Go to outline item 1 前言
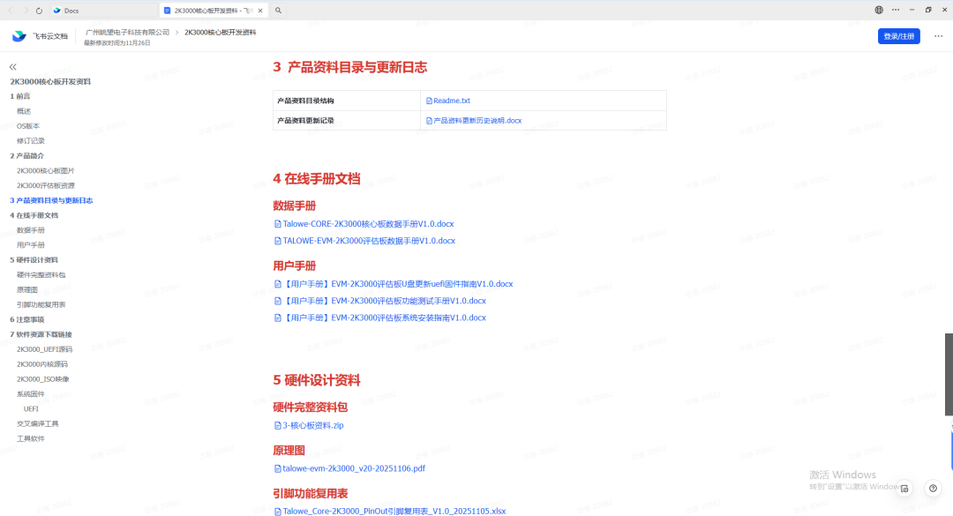 [20, 96]
